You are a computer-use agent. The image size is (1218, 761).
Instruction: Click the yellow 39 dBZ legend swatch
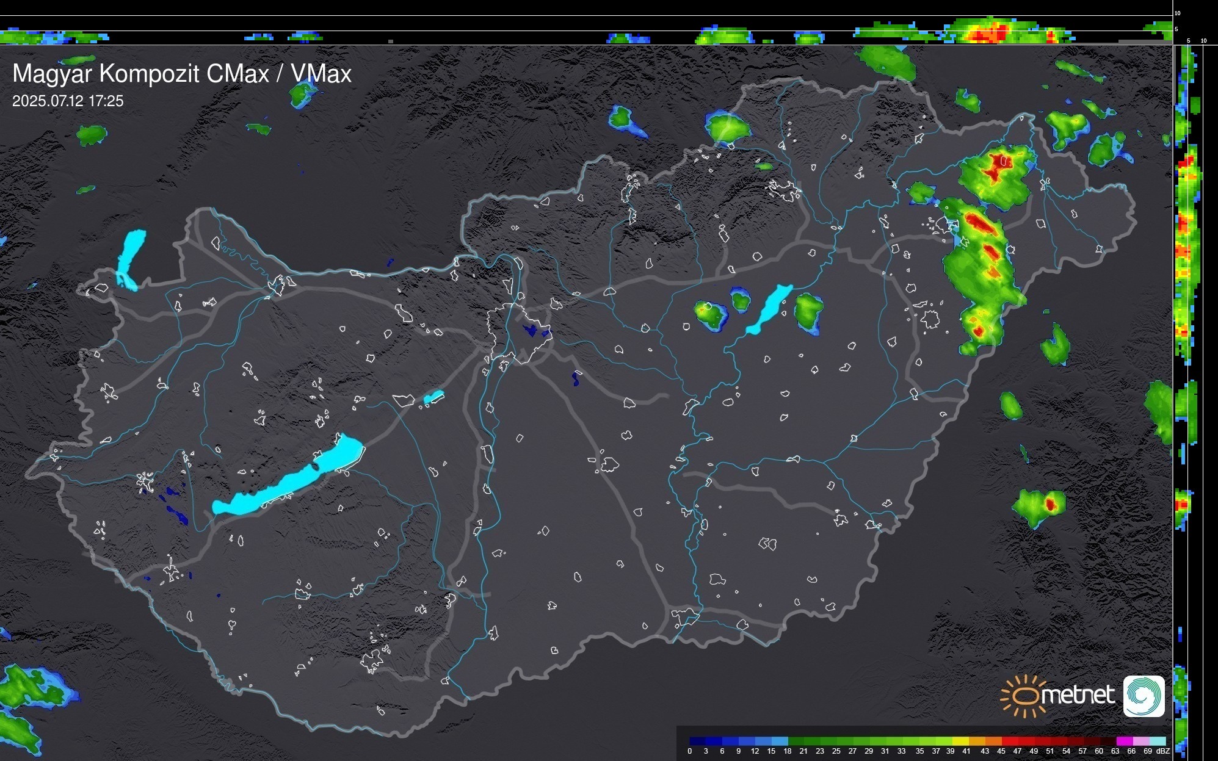click(961, 741)
